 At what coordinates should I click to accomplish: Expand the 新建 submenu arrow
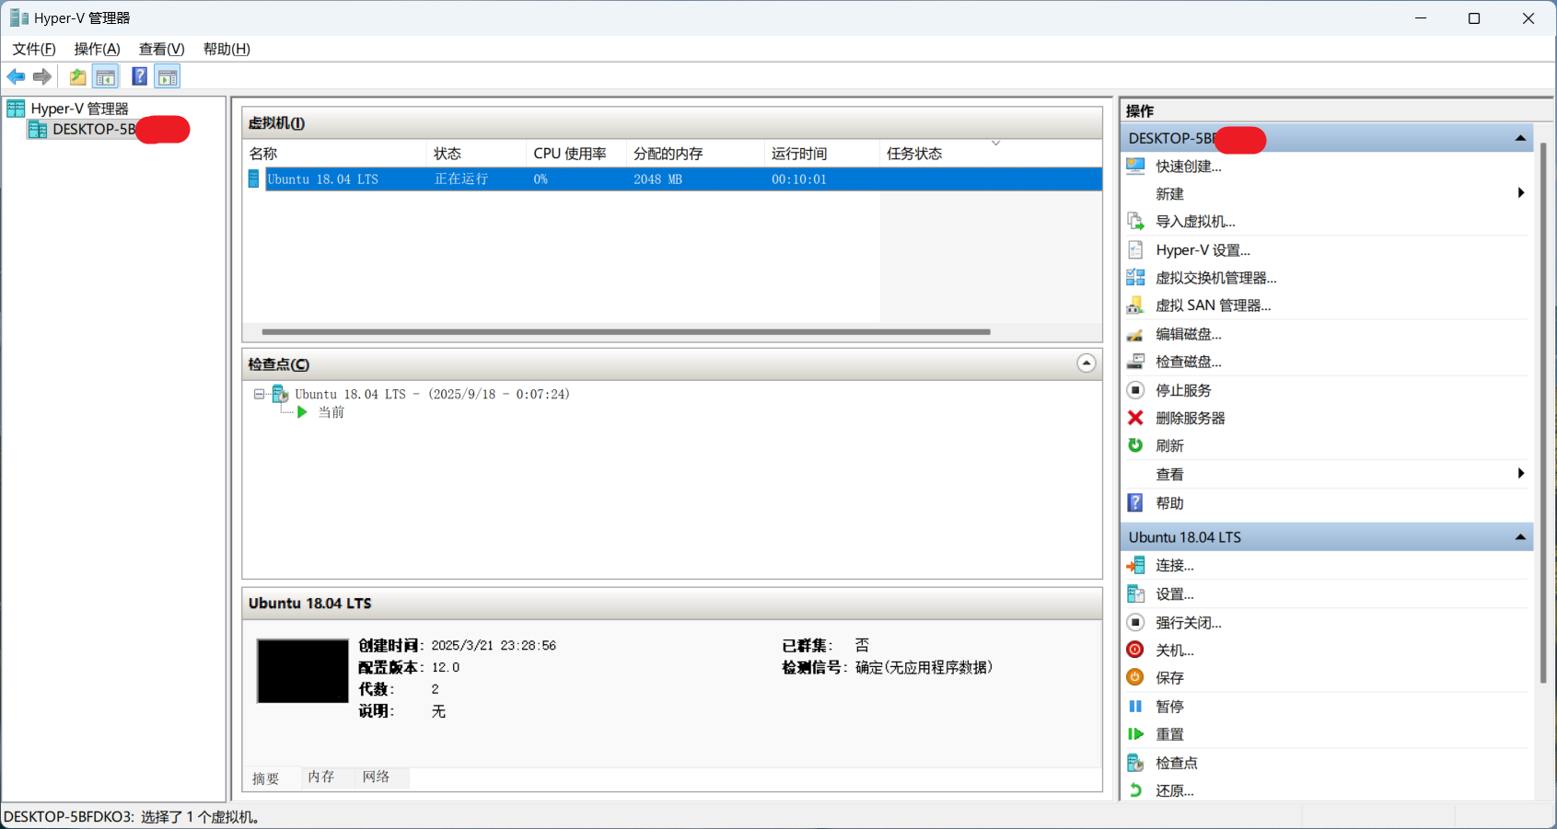[x=1520, y=192]
